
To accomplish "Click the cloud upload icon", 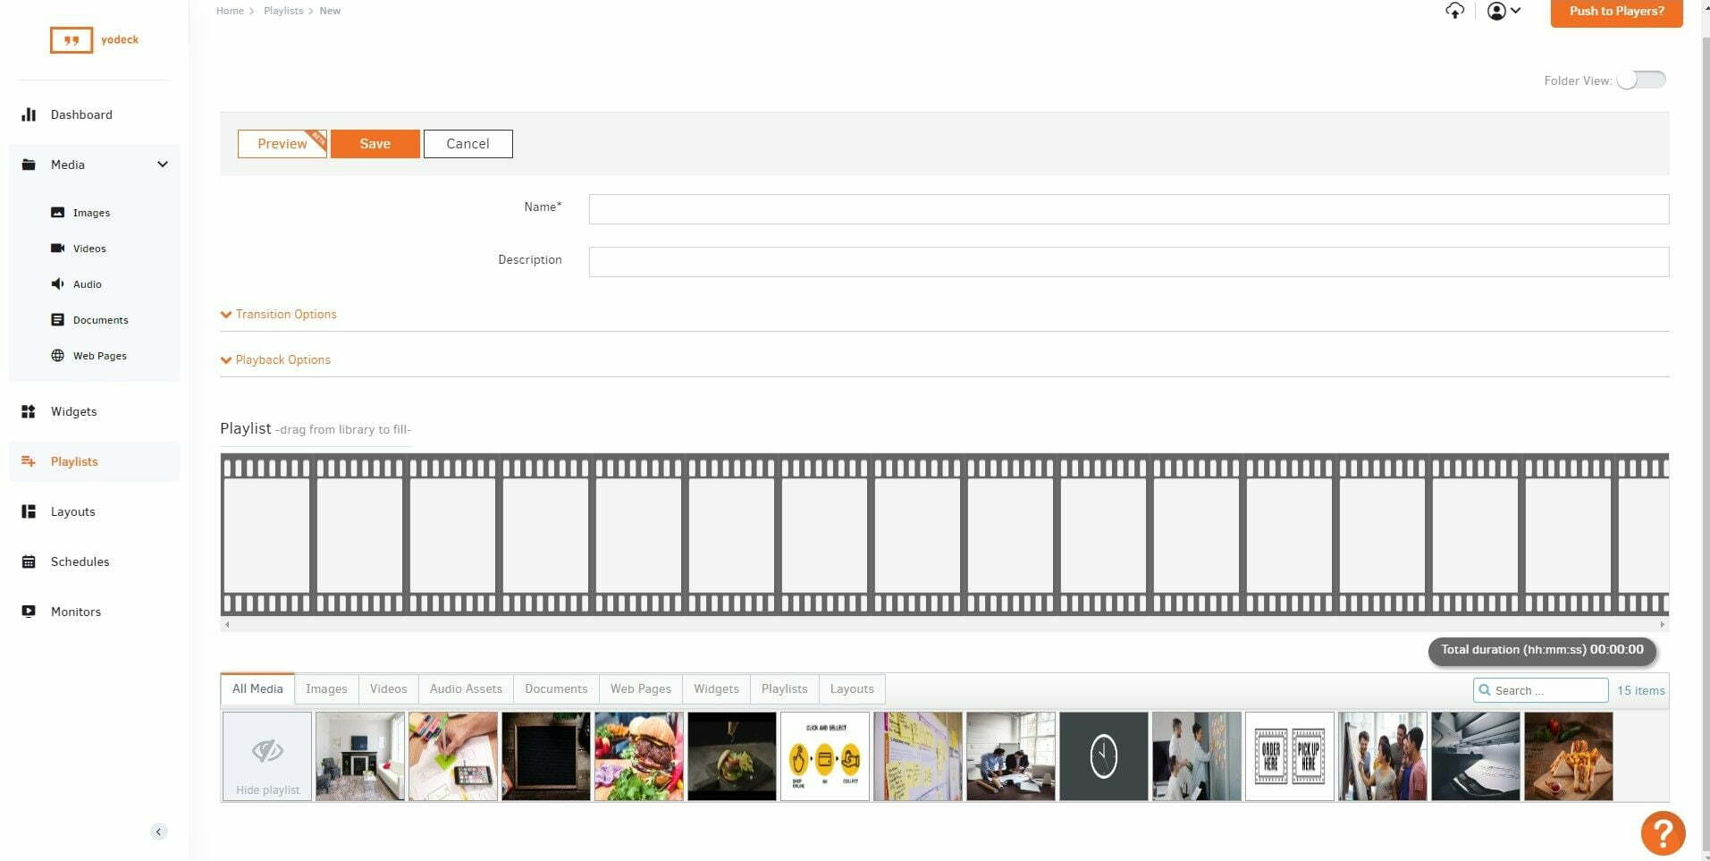I will tap(1454, 11).
